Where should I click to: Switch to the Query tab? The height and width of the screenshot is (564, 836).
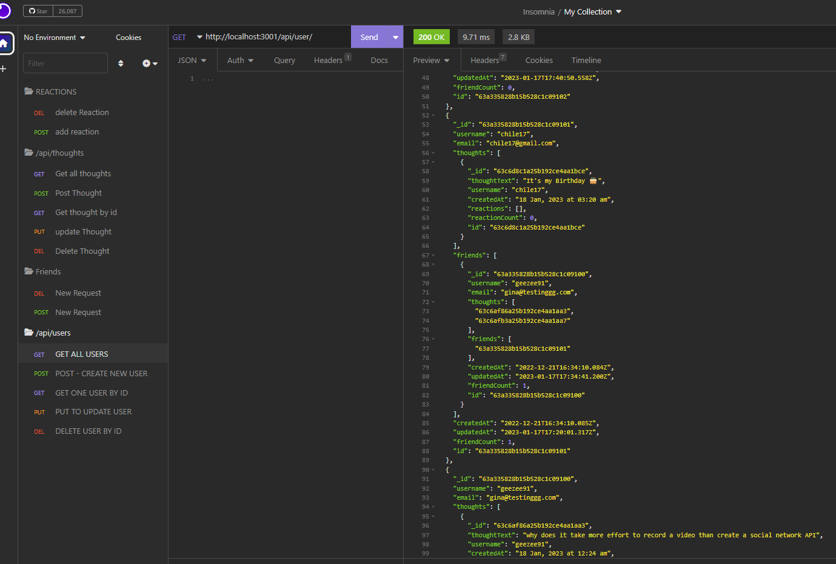[x=284, y=61]
